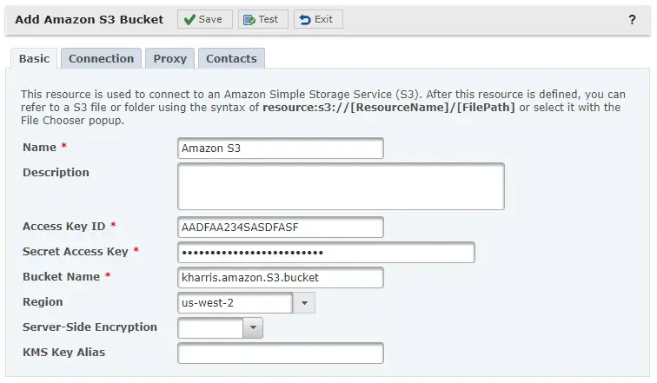Click the Save button
This screenshot has height=383, width=657.
[205, 19]
